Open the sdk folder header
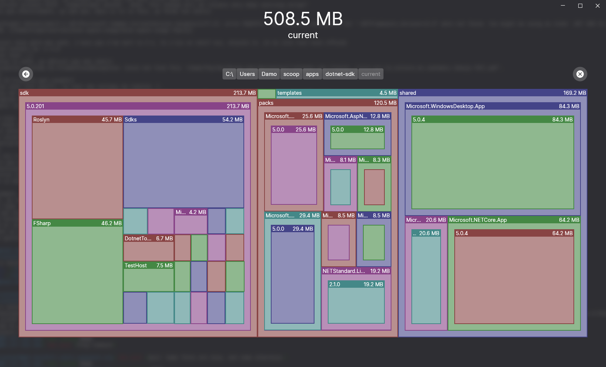 [x=138, y=93]
